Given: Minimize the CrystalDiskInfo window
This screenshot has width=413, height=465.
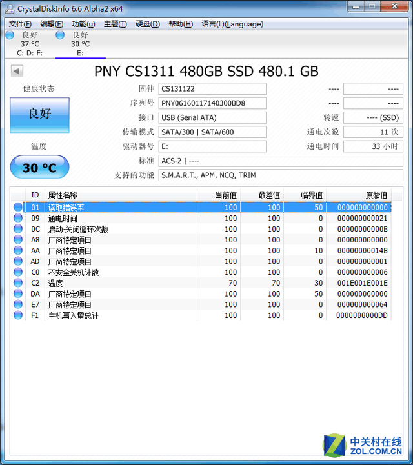Looking at the screenshot, I should (x=356, y=6).
